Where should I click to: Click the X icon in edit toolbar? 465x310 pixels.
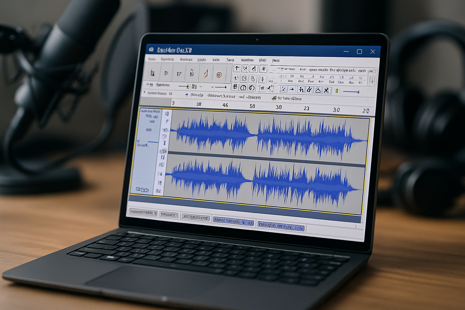click(x=326, y=90)
